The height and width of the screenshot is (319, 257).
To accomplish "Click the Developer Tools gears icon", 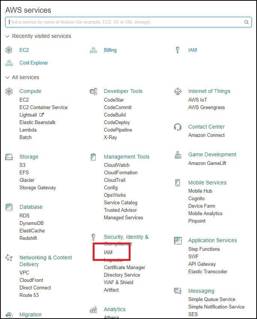I will 93,91.
